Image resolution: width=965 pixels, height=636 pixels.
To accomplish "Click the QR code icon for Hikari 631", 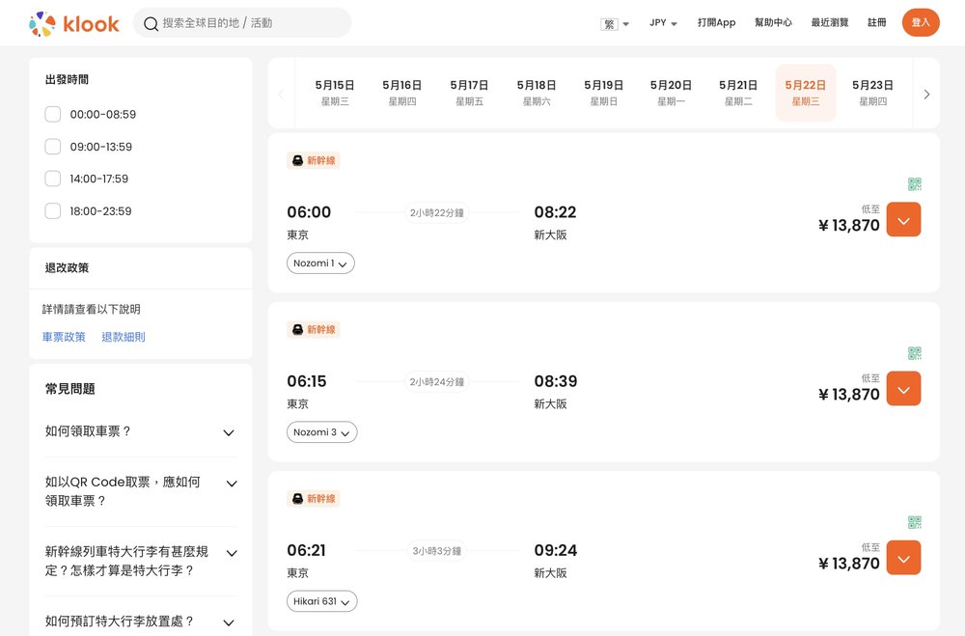I will click(x=914, y=522).
